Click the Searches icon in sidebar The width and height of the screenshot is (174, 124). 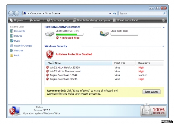(x=12, y=51)
